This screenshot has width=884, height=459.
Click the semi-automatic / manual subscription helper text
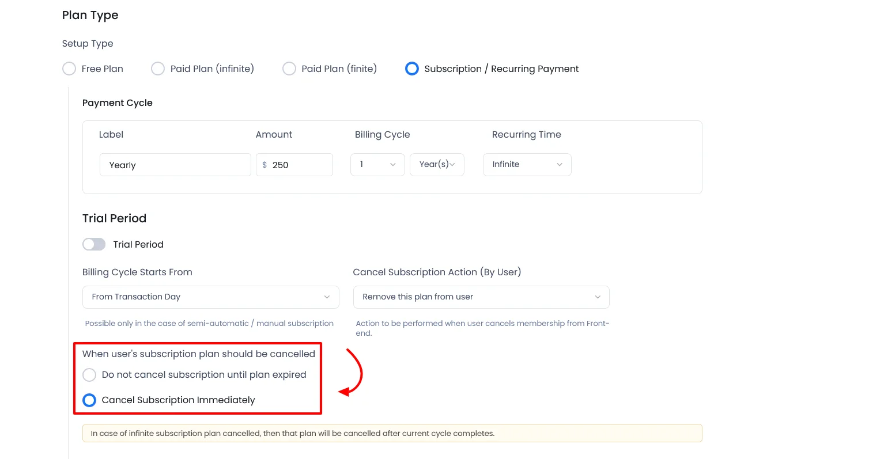coord(209,324)
